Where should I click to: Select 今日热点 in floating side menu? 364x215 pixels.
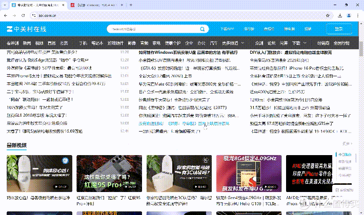(345, 155)
